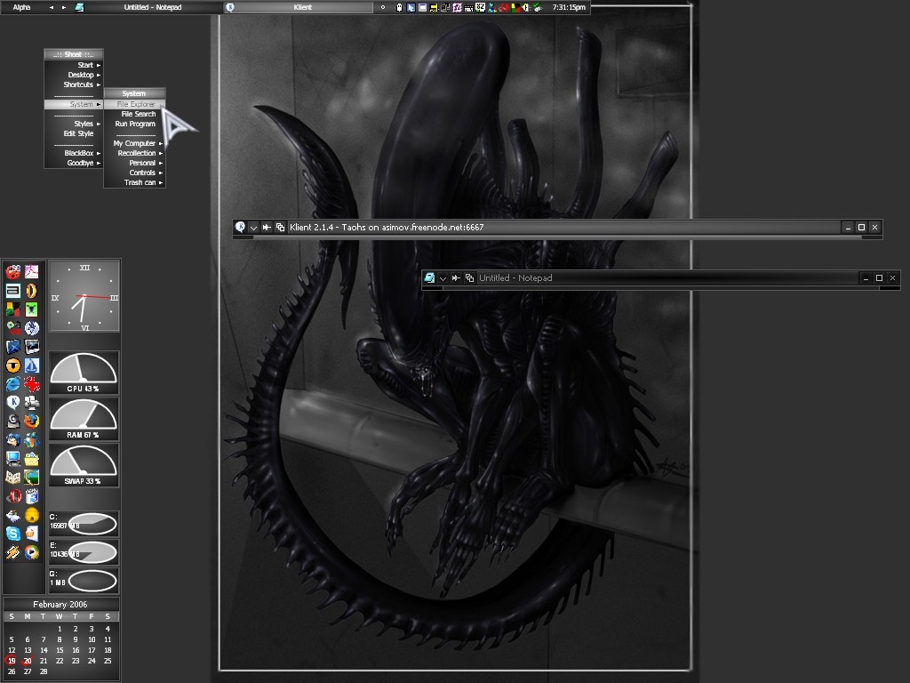The height and width of the screenshot is (683, 910).
Task: Launch MSN Messenger from the dock
Action: [x=31, y=439]
